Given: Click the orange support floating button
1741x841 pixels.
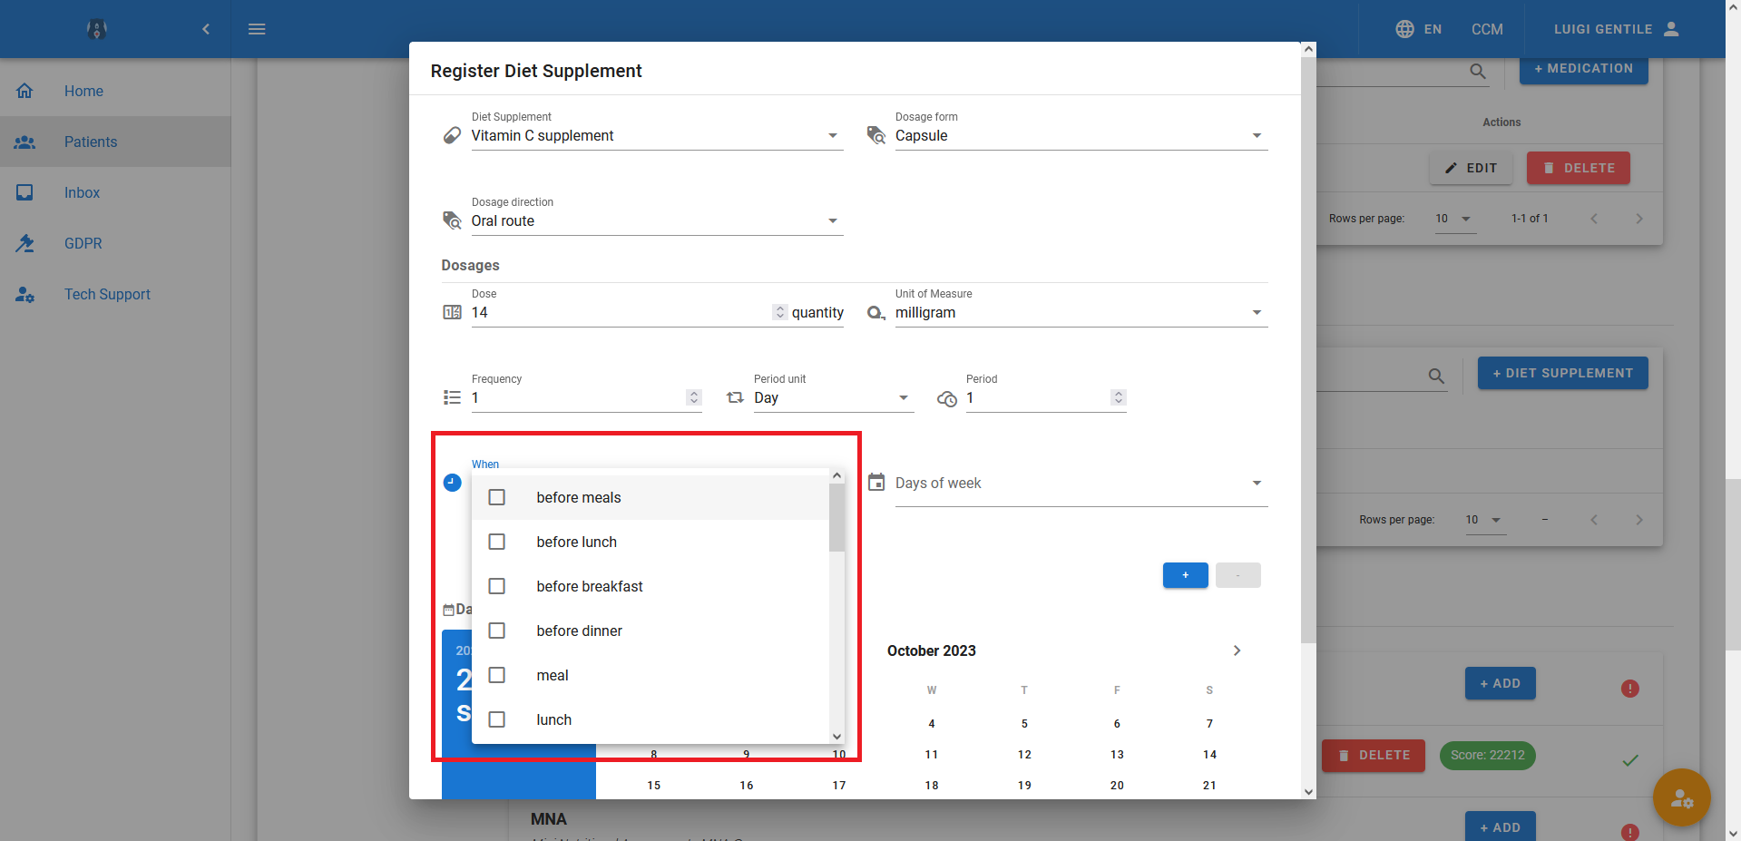Looking at the screenshot, I should point(1681,798).
